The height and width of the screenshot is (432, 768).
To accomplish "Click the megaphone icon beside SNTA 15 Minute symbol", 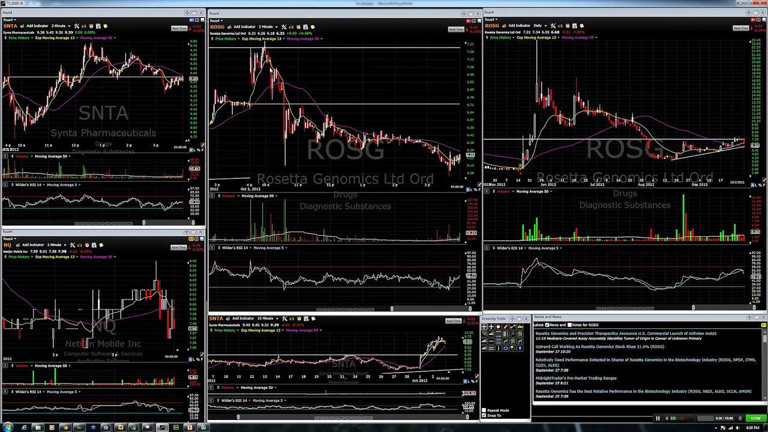I will click(x=229, y=319).
